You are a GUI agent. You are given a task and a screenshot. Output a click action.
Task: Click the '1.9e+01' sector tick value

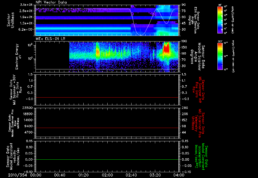click(x=26, y=17)
